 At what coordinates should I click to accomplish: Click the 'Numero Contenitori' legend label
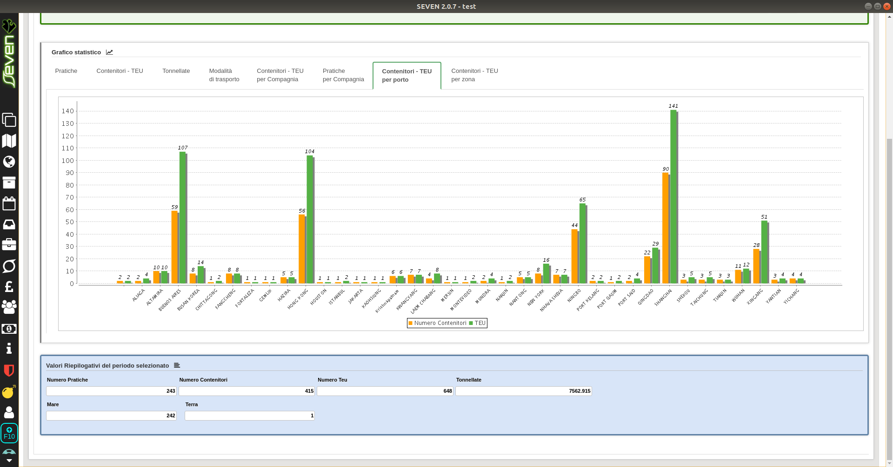440,323
